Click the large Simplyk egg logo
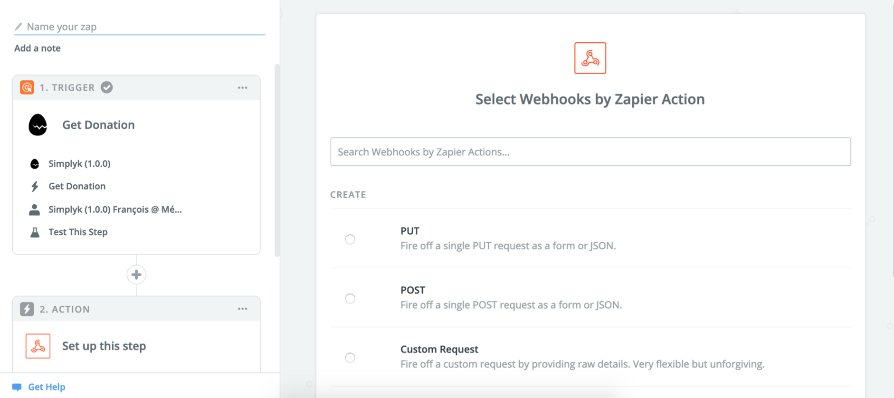The image size is (894, 398). (38, 125)
